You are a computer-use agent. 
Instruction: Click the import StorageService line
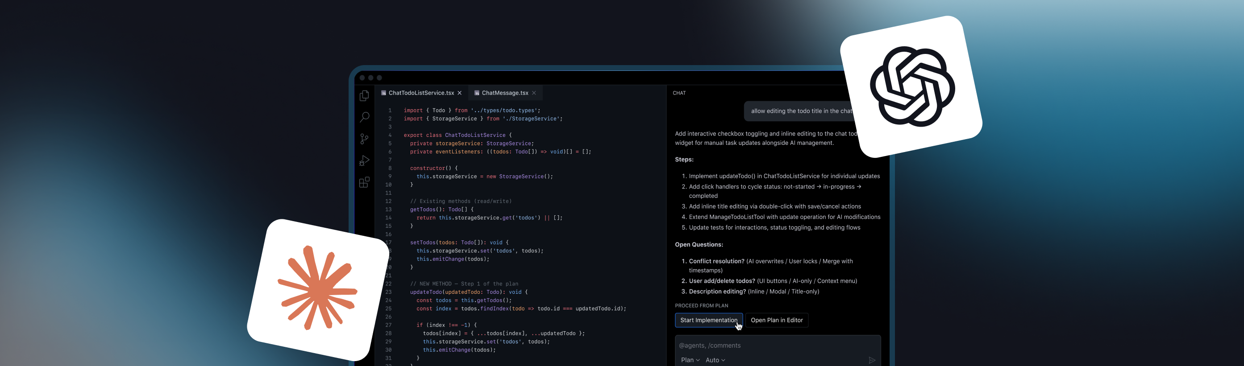tap(483, 119)
